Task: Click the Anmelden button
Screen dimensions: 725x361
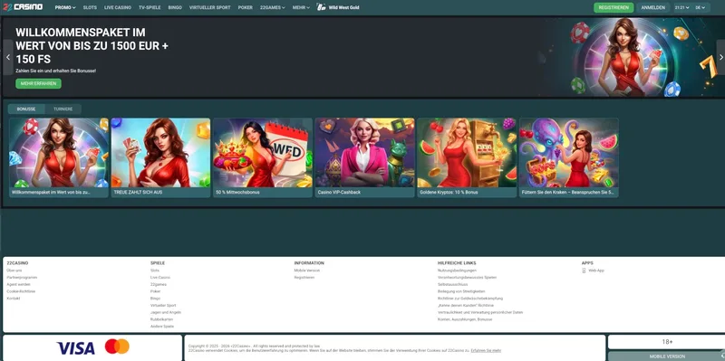Action: click(652, 7)
